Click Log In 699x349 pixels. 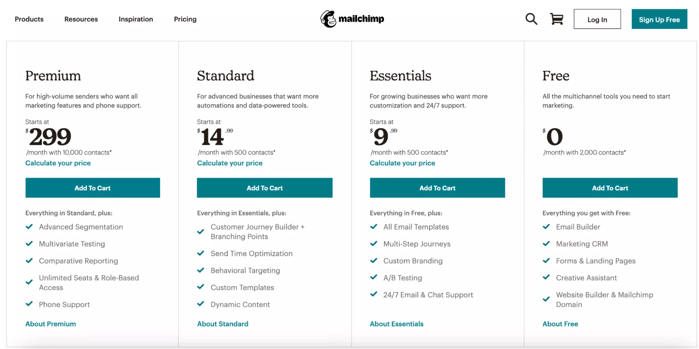tap(597, 19)
